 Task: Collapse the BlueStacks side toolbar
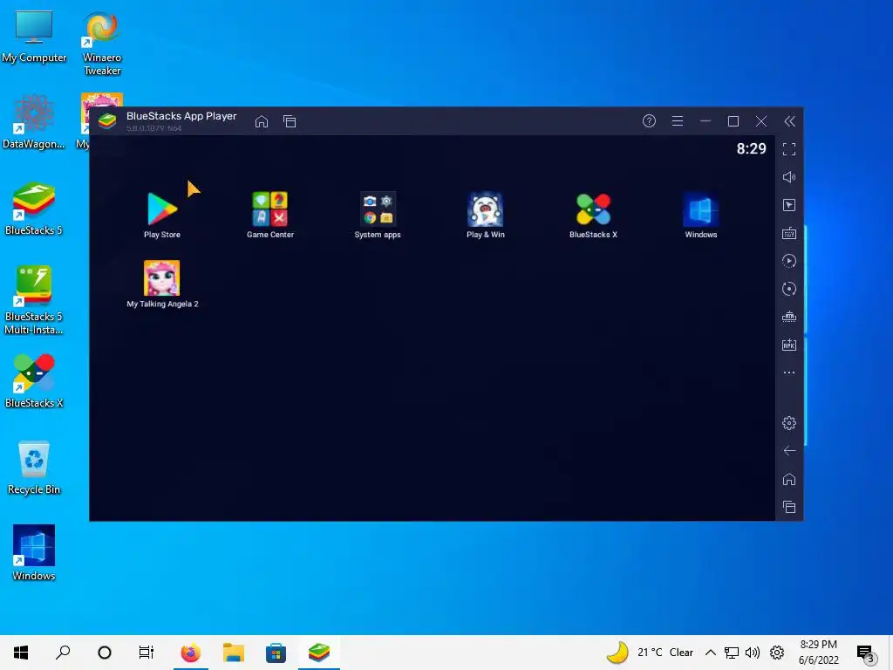(789, 120)
